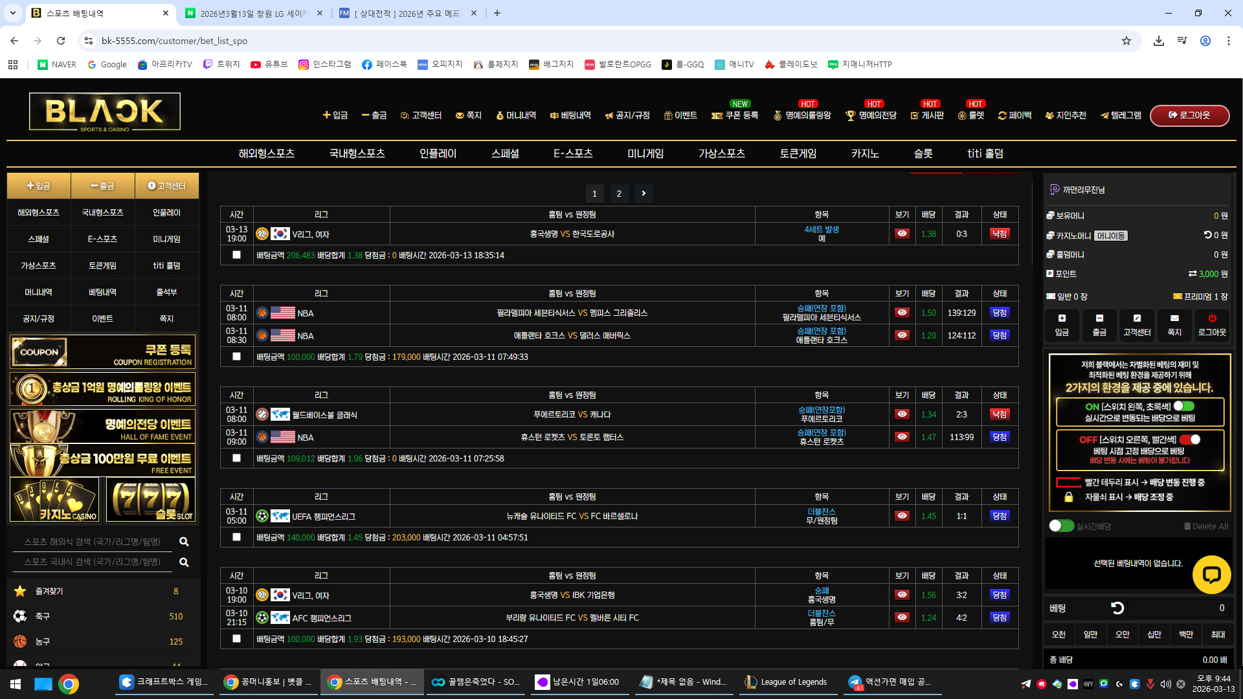
Task: Open the 미니게임 top menu
Action: [x=645, y=153]
